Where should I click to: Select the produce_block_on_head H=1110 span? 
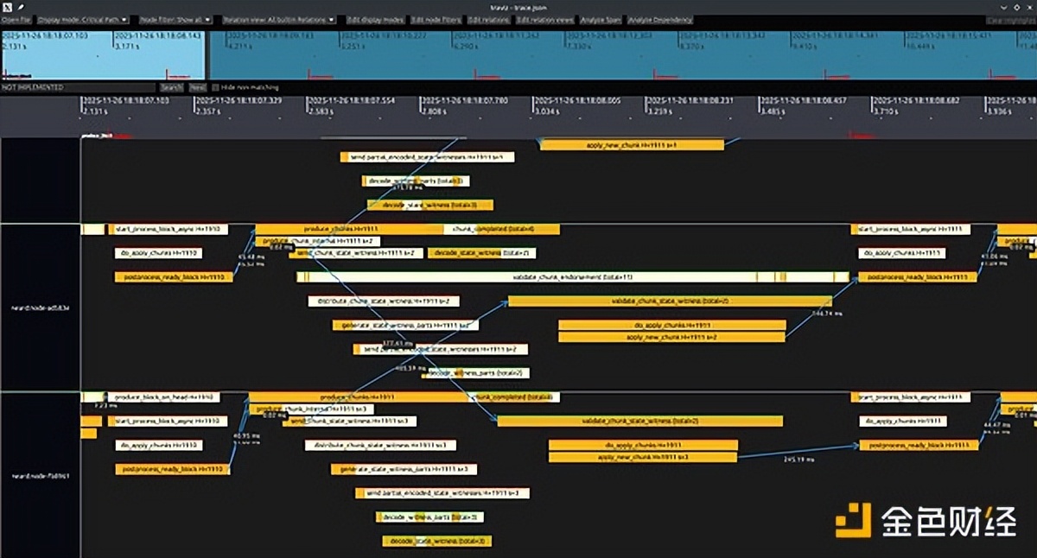[162, 396]
